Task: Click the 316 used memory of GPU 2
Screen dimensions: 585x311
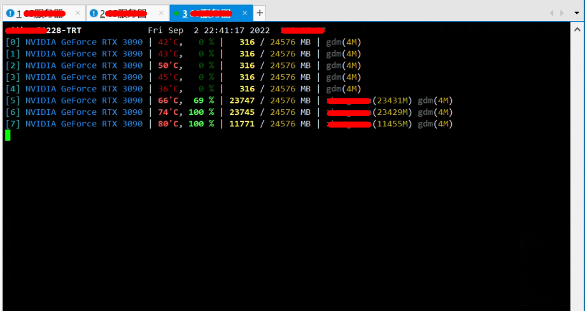Action: pyautogui.click(x=247, y=65)
